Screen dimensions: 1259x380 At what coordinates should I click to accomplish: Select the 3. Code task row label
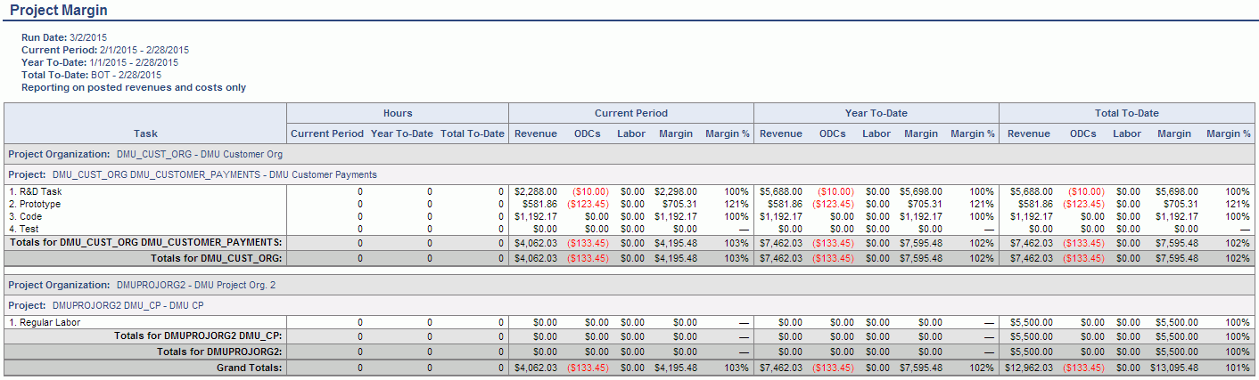(27, 216)
